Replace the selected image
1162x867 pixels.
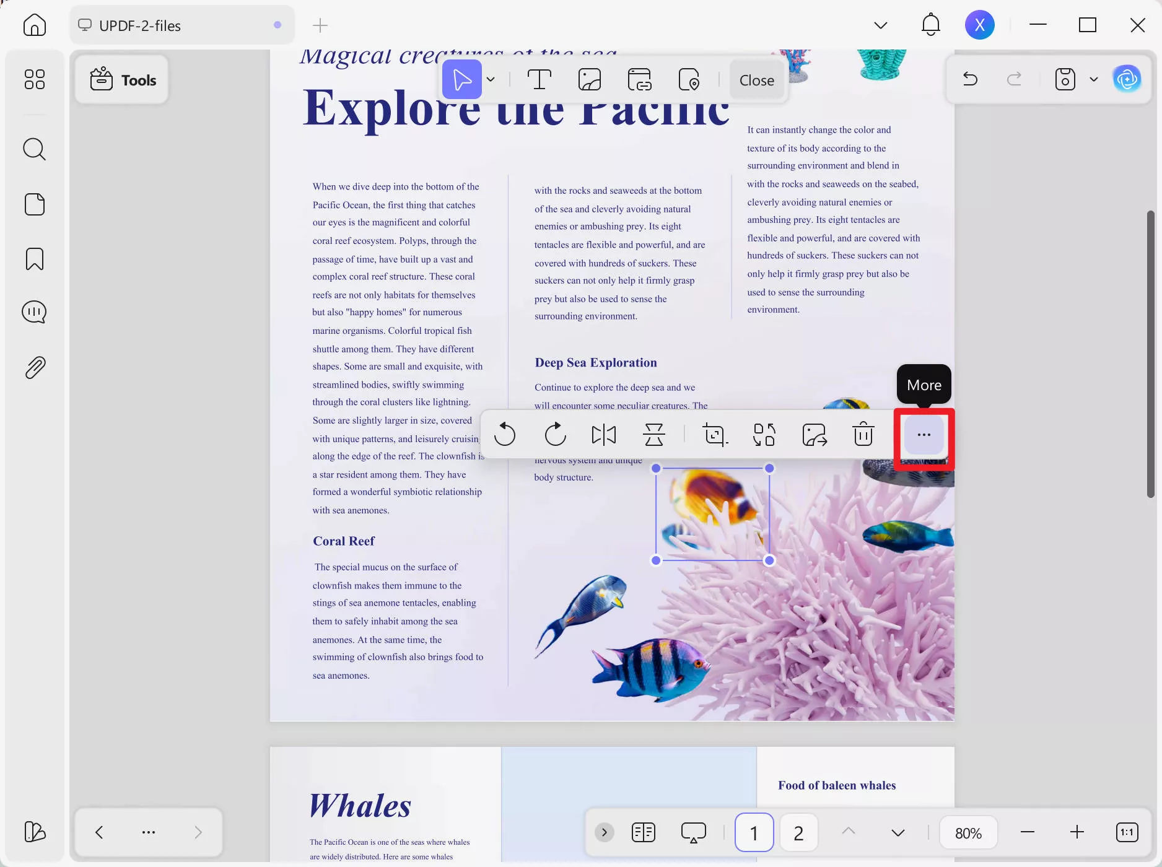pyautogui.click(x=764, y=434)
